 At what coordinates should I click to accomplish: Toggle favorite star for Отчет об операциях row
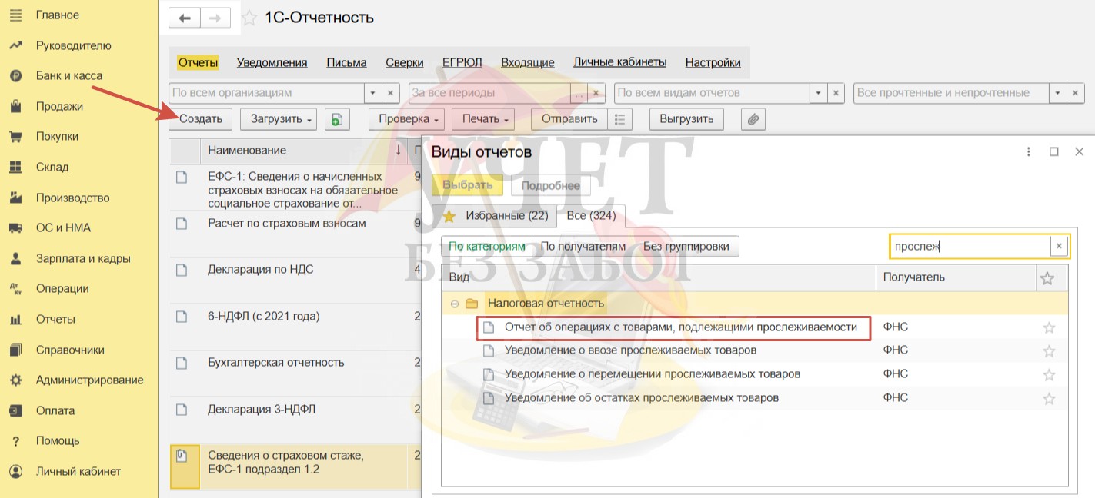1048,328
